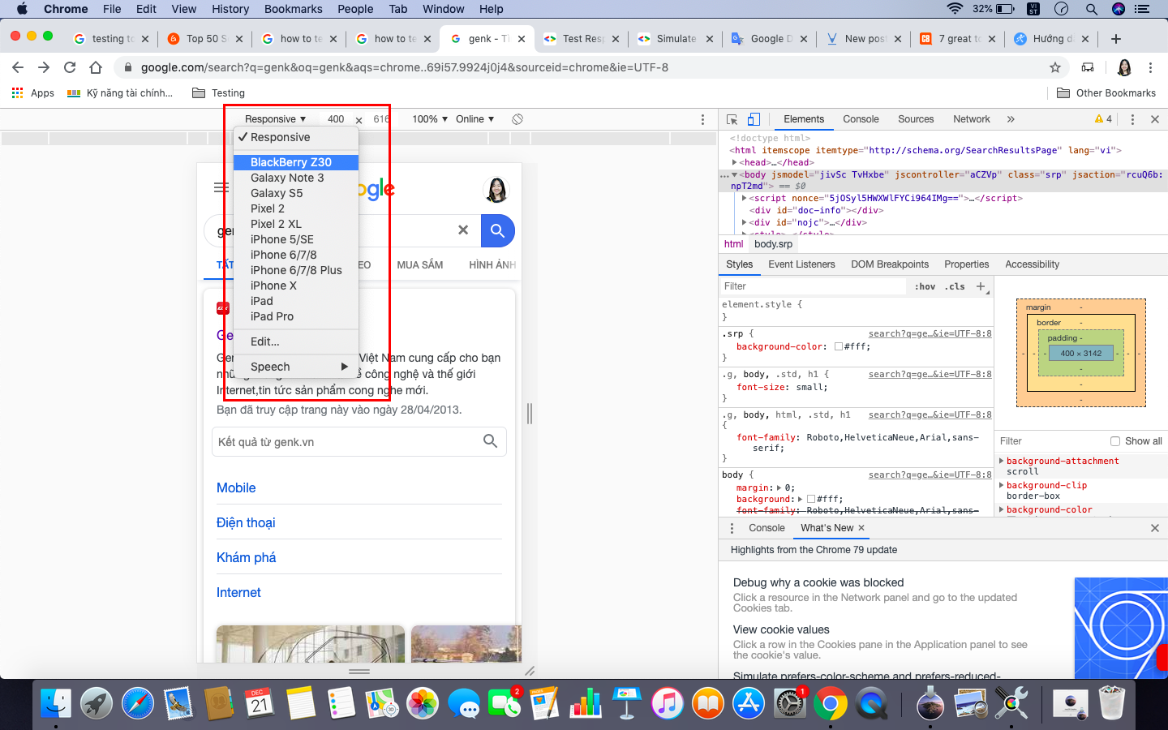Image resolution: width=1168 pixels, height=730 pixels.
Task: Click the width field showing 400
Action: point(336,119)
